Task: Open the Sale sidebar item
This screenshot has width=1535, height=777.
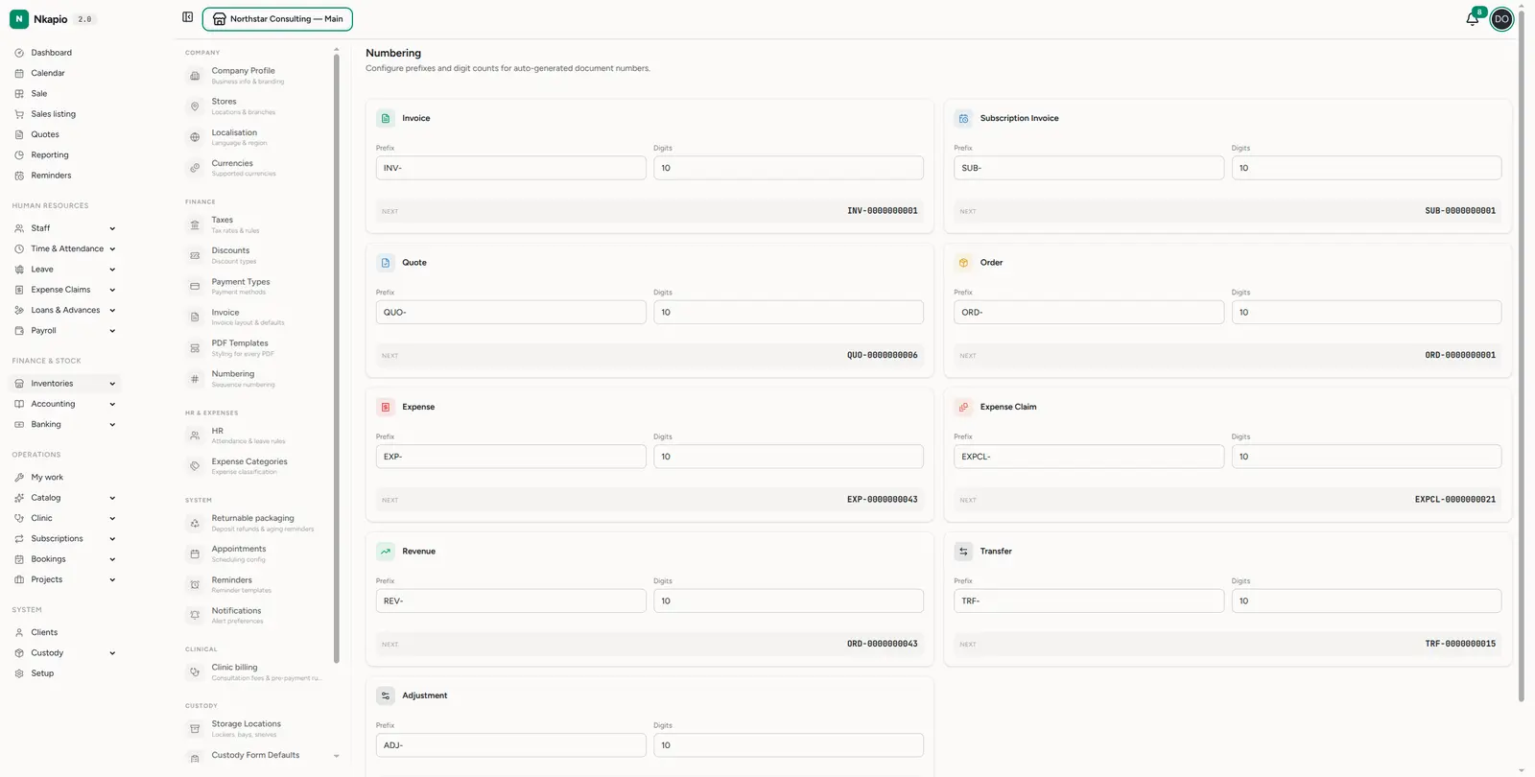Action: (x=64, y=94)
